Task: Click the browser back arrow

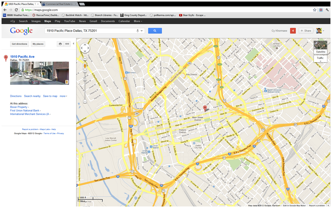Action: pos(5,10)
